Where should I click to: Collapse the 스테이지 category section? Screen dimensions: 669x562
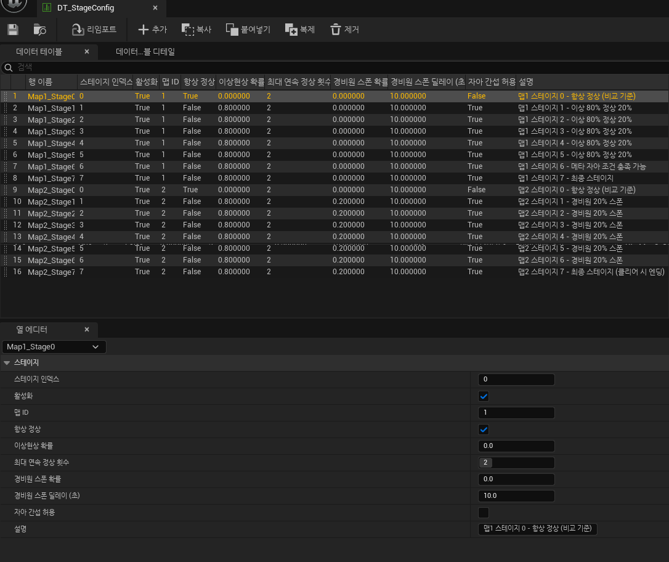[7, 363]
